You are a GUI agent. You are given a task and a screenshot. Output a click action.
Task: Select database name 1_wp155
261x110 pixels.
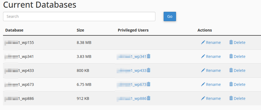coord(19,43)
